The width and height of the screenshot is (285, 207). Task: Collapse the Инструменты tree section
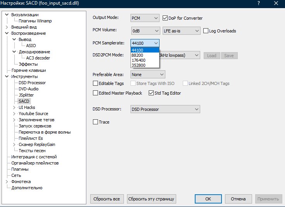coord(7,76)
